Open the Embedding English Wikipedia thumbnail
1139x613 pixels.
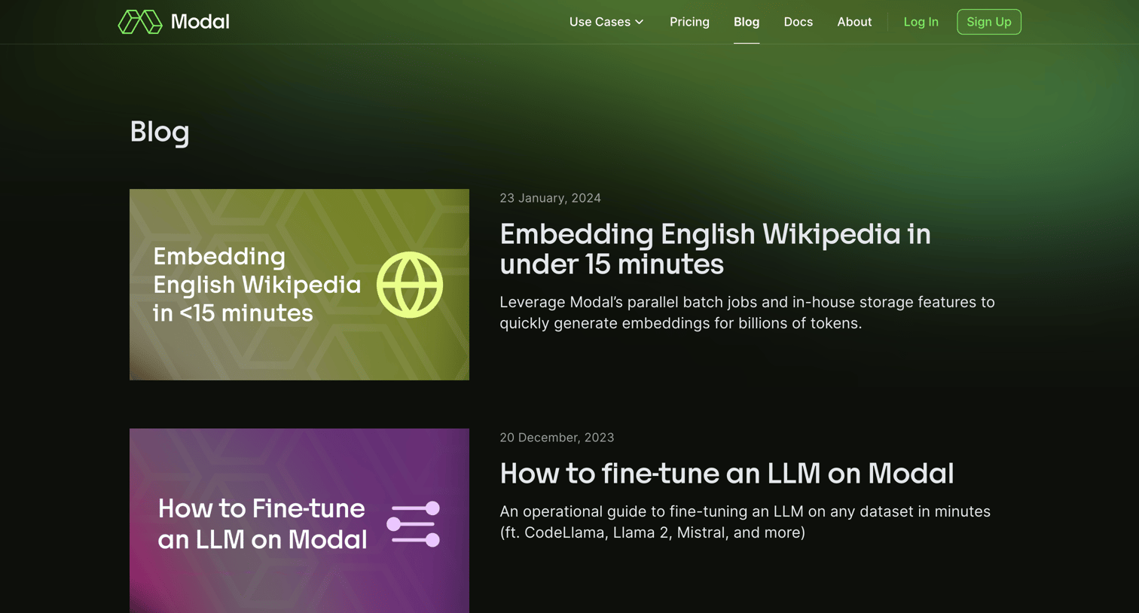pos(299,285)
